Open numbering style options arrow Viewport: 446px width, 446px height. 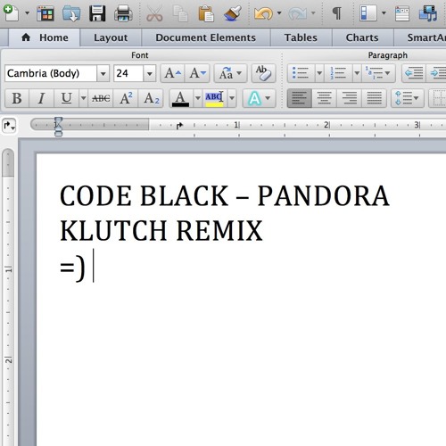[357, 73]
